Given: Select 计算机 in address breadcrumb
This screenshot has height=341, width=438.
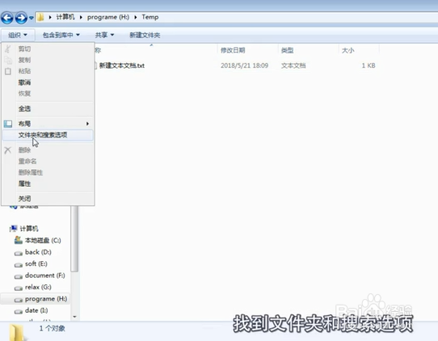Looking at the screenshot, I should click(65, 17).
